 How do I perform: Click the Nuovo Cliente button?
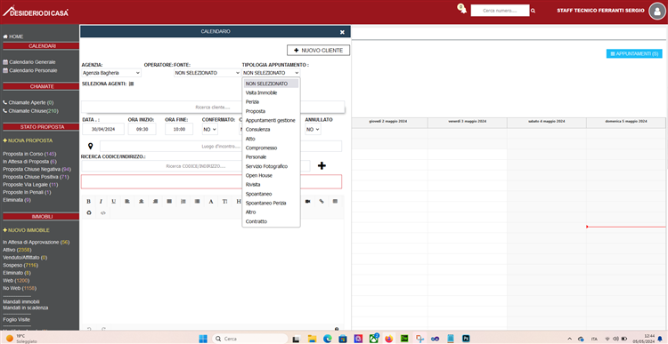pos(318,50)
